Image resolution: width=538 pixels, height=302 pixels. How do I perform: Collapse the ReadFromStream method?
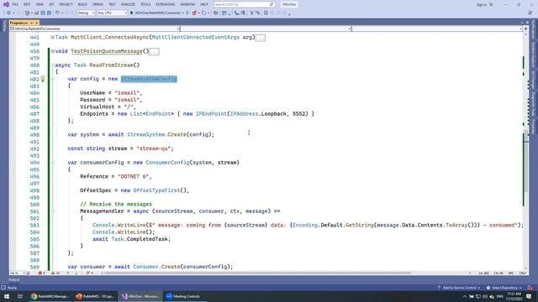tap(52, 65)
